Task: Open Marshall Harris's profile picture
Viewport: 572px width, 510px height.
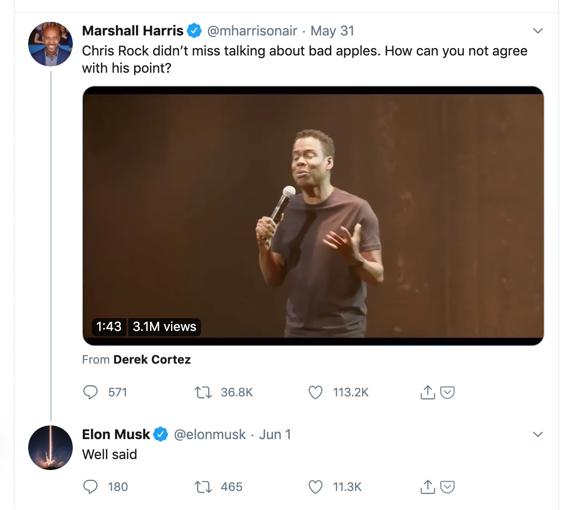Action: pyautogui.click(x=50, y=44)
